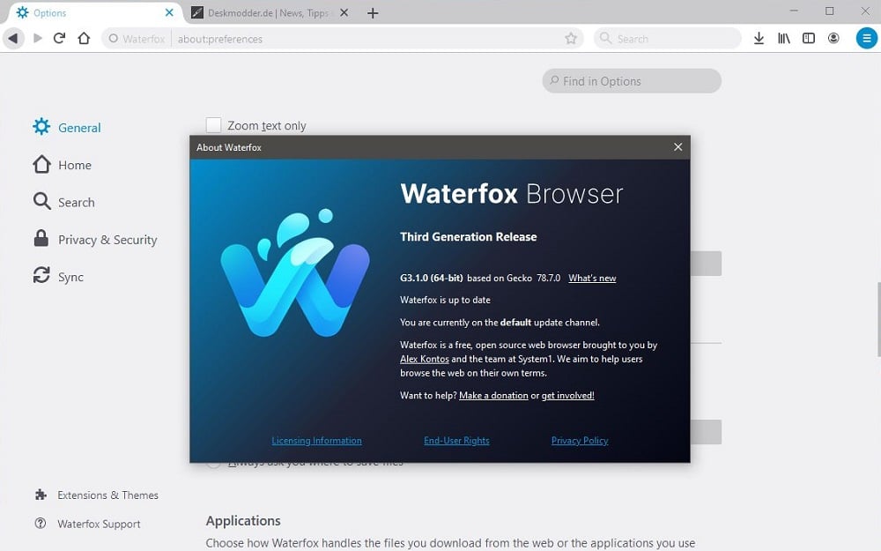Open the blue hamburger application menu
Image resolution: width=881 pixels, height=551 pixels.
(x=866, y=38)
